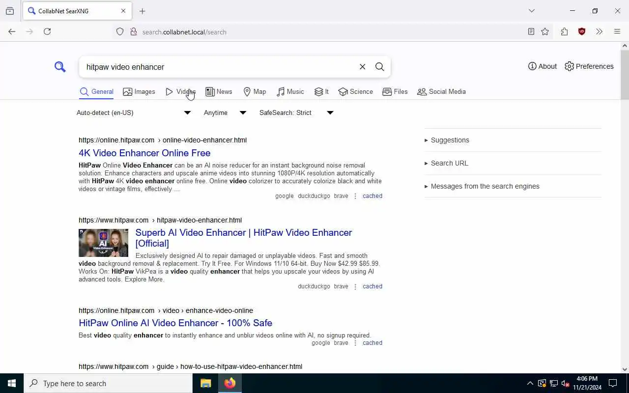Open the uBlock Origin extension icon
The width and height of the screenshot is (629, 393).
[582, 31]
